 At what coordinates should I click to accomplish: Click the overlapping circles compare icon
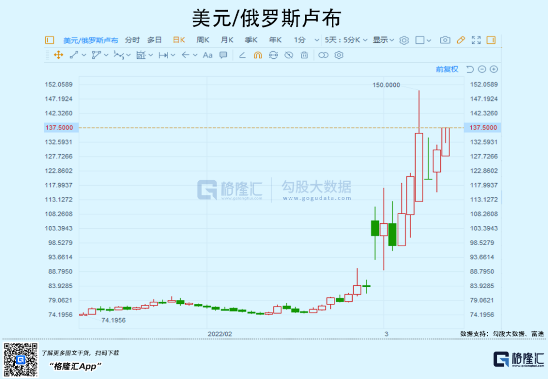[323, 55]
